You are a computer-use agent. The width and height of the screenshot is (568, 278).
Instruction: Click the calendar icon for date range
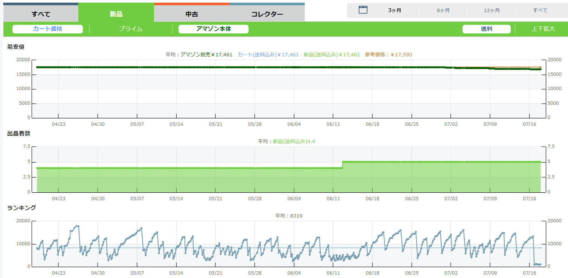[x=363, y=10]
